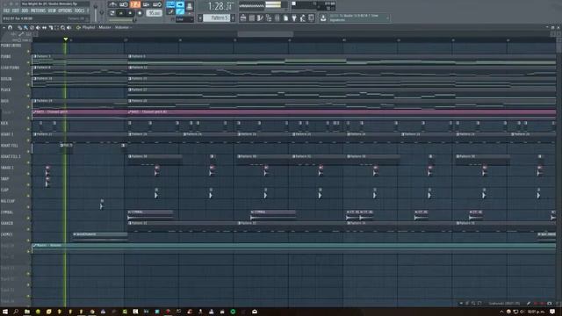The height and width of the screenshot is (316, 562).
Task: Click the 1:28 time display
Action: (220, 6)
